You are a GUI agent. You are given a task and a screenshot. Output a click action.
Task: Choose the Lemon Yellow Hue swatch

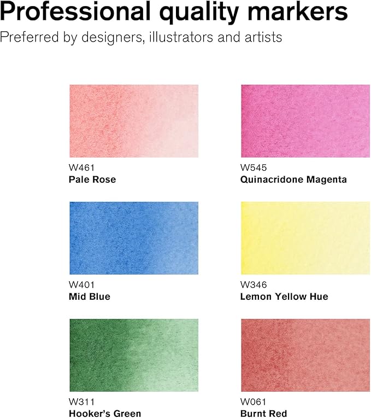[305, 238]
